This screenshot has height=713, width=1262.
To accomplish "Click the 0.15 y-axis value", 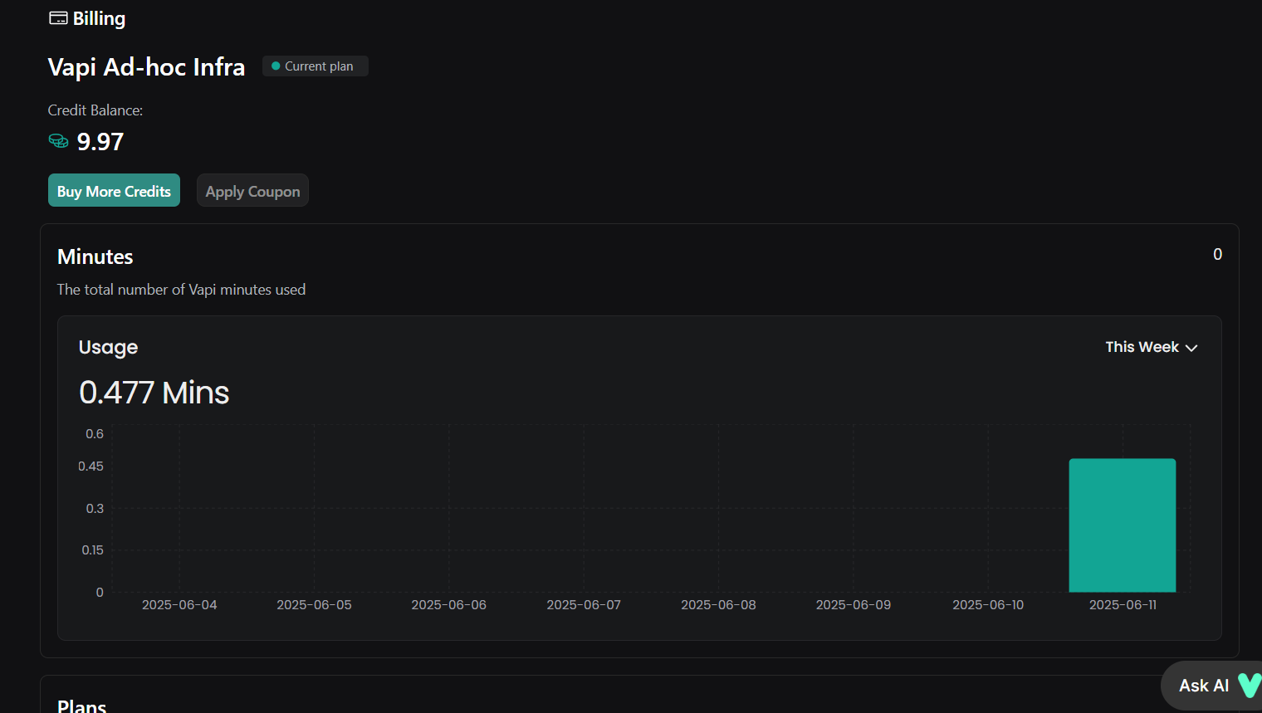I will point(93,550).
